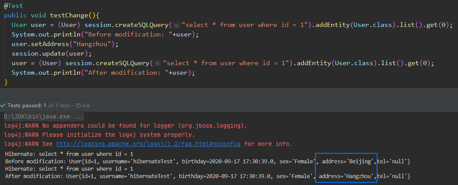Click the first Hibernate select log line
This screenshot has height=185, width=458.
pyautogui.click(x=69, y=154)
